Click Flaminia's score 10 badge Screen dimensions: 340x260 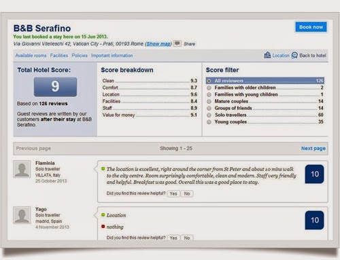click(x=314, y=174)
